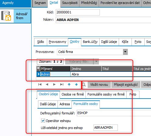Open the Bank.účty tab
The height and width of the screenshot is (136, 151).
[90, 42]
